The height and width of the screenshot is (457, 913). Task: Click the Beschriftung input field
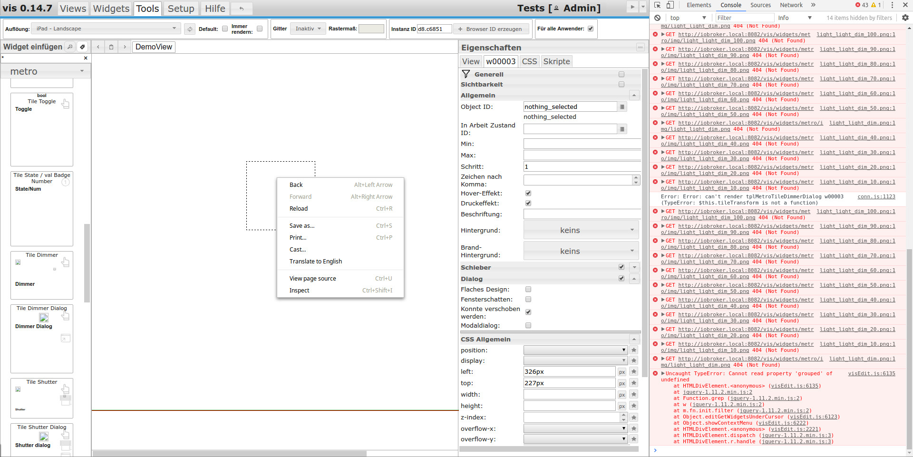(582, 214)
